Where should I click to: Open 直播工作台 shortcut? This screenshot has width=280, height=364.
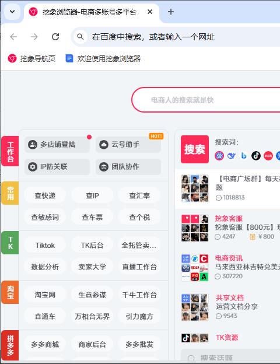[139, 267]
